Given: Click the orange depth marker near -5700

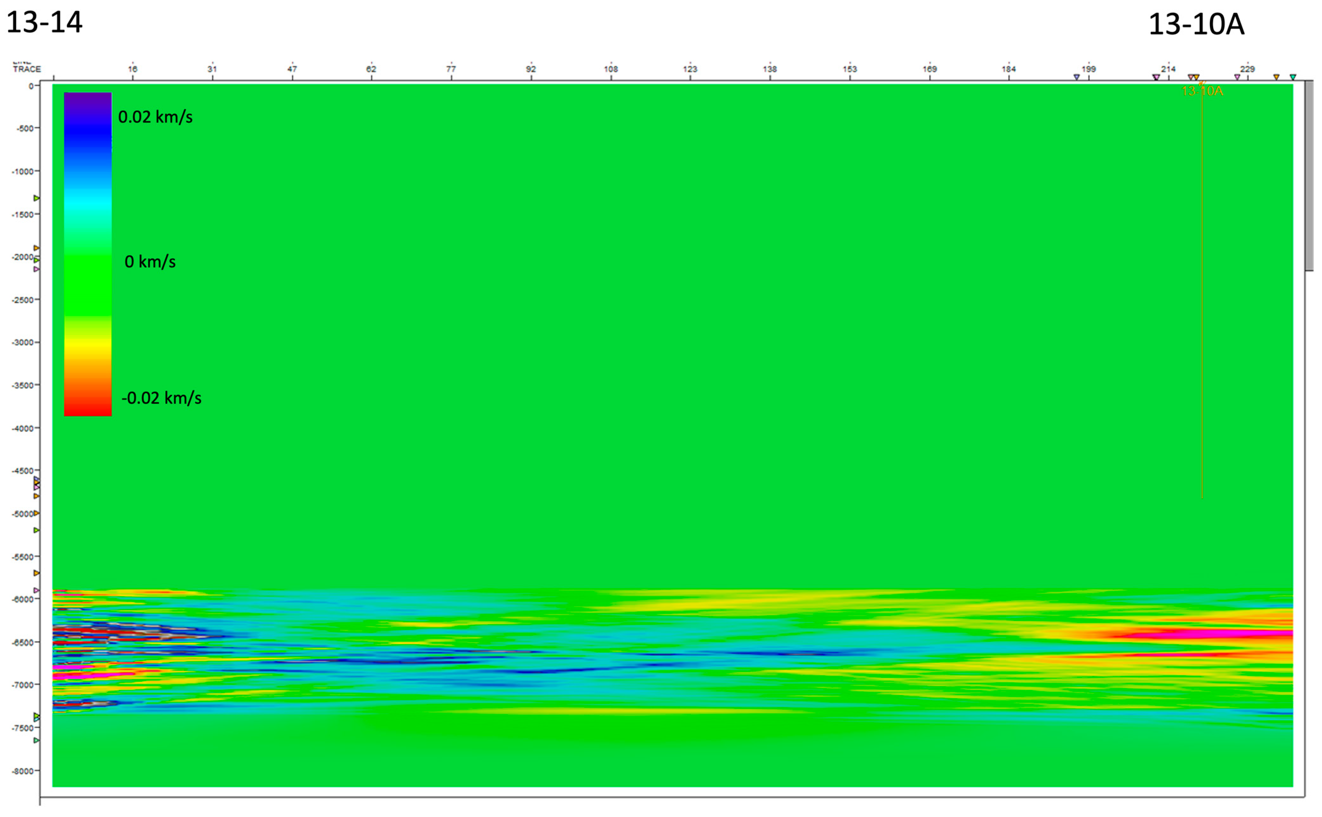Looking at the screenshot, I should pyautogui.click(x=37, y=573).
